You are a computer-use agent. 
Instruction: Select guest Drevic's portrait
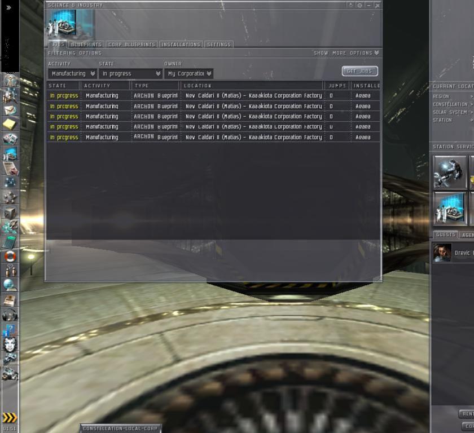442,253
